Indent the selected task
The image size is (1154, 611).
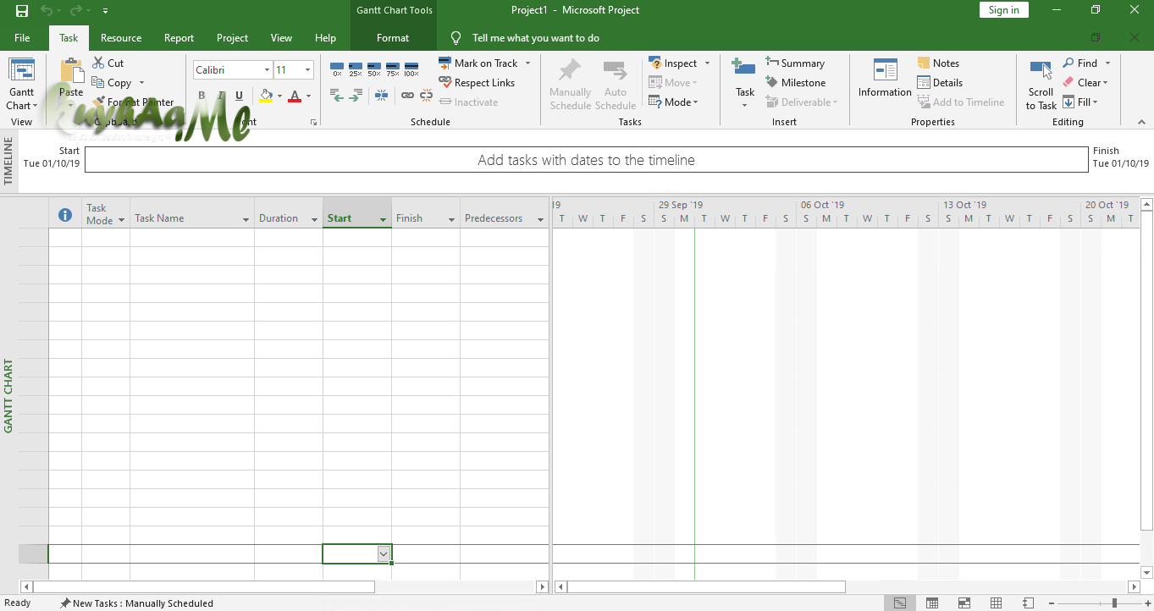click(x=356, y=96)
